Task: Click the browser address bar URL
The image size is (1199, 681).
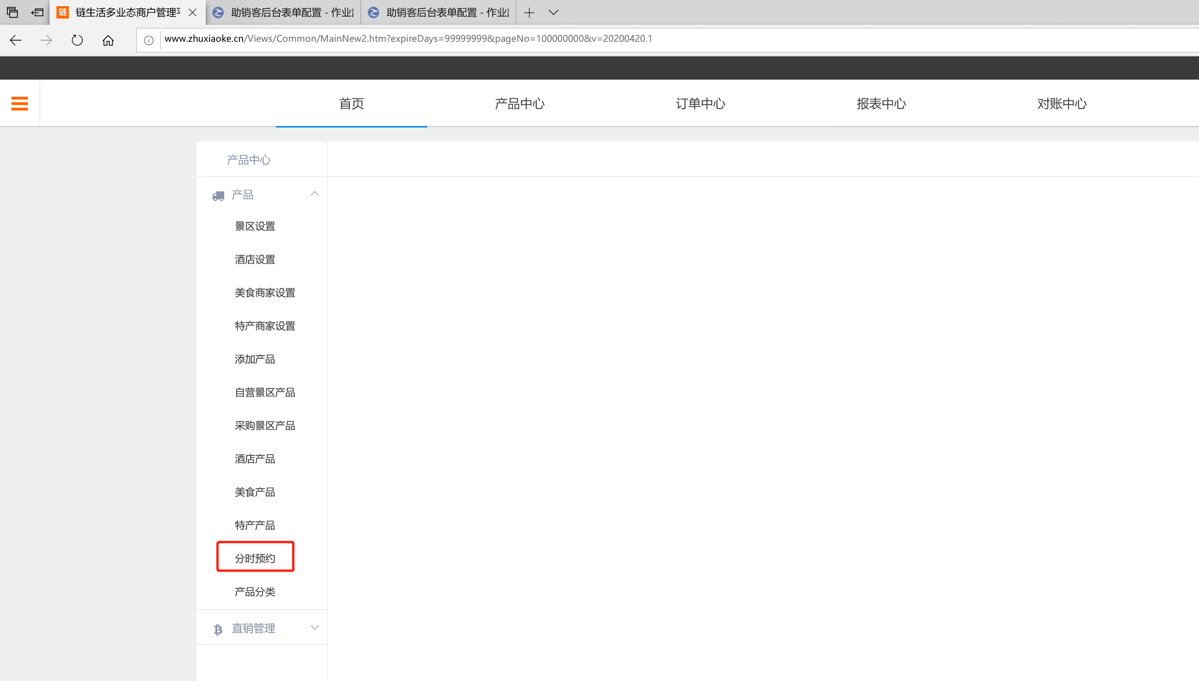Action: click(x=408, y=39)
